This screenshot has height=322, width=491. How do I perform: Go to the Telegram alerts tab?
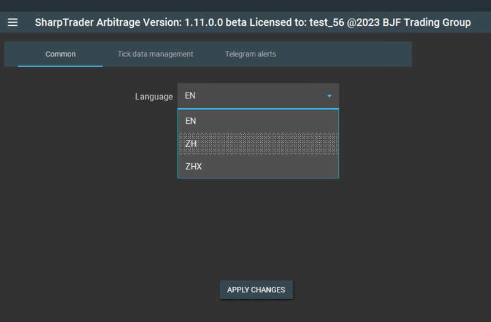click(250, 54)
